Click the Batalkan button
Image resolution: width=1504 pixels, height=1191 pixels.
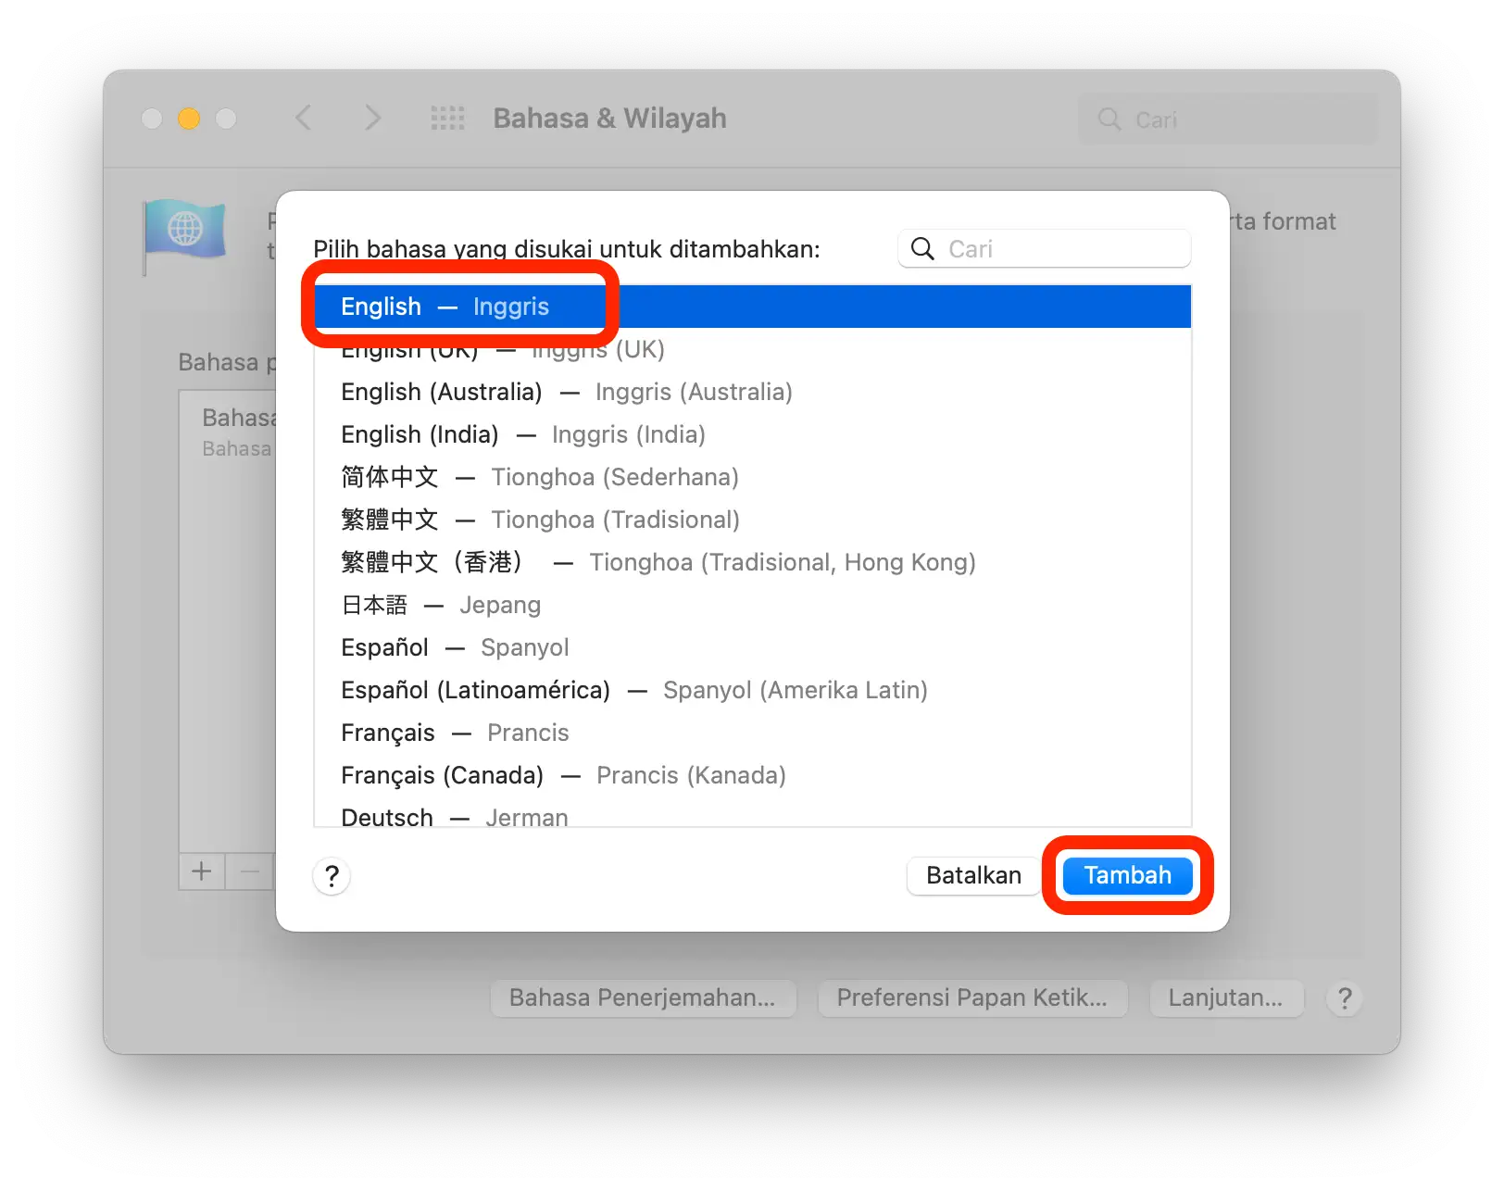pyautogui.click(x=973, y=875)
